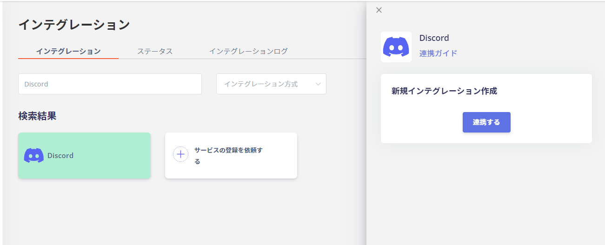Click the Discord title in side panel
This screenshot has width=605, height=245.
pyautogui.click(x=434, y=38)
